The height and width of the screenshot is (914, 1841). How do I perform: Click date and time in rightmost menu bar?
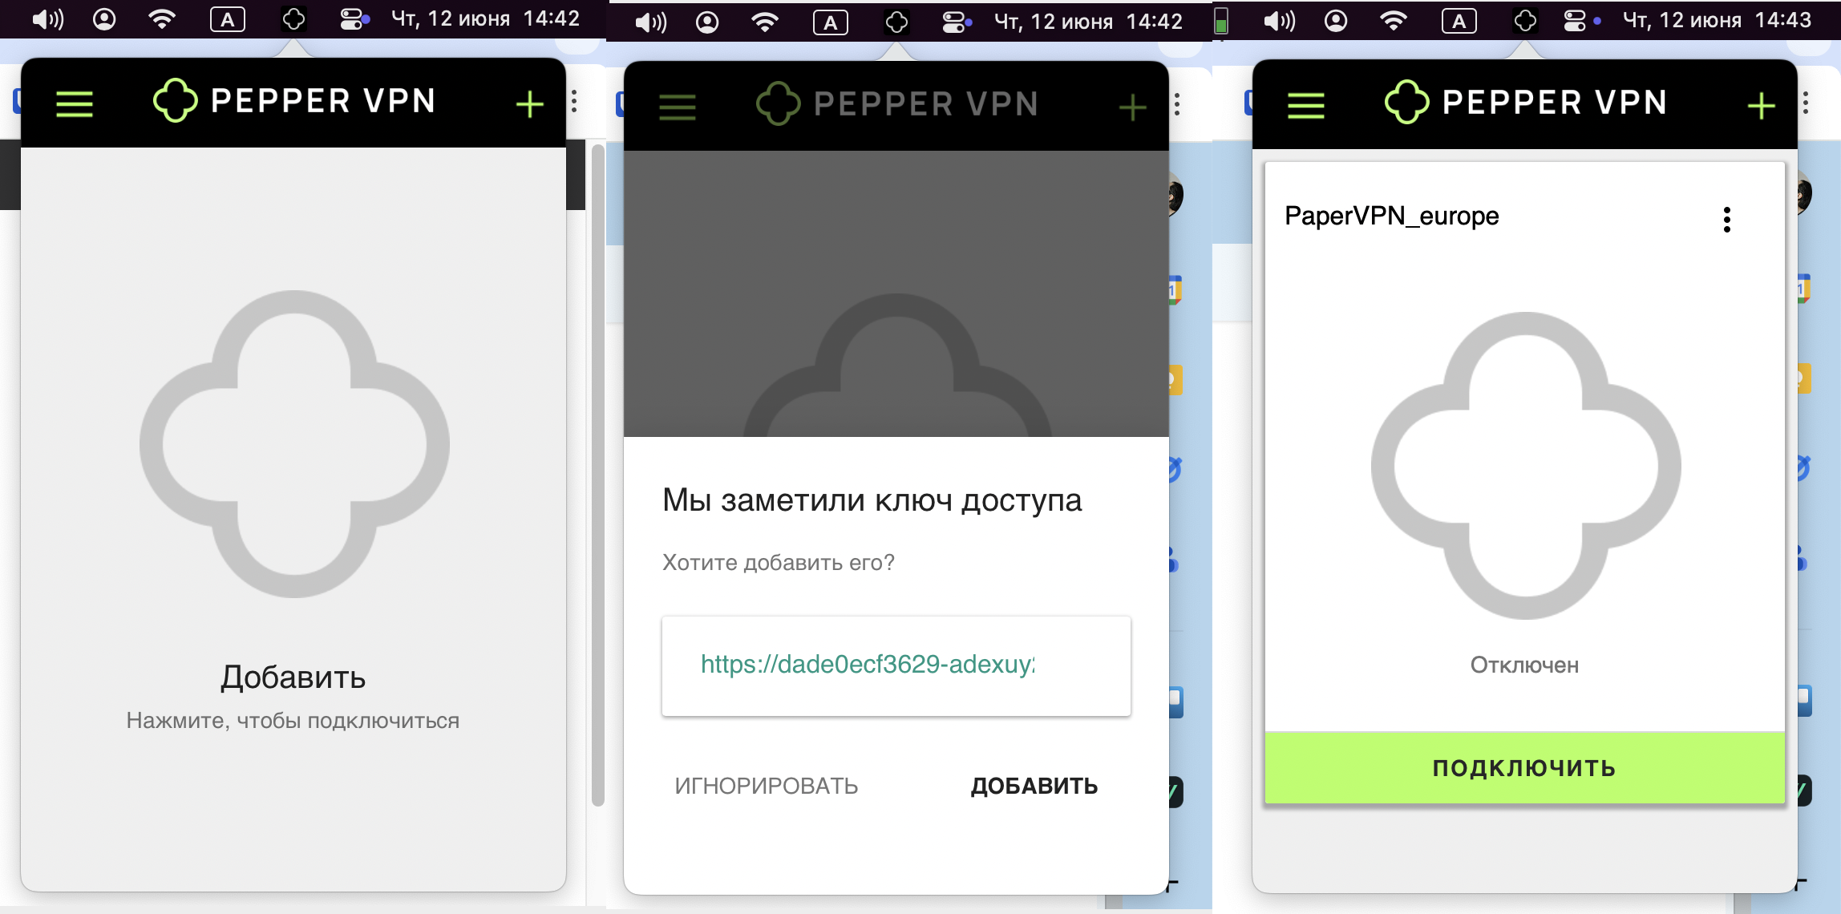click(x=1716, y=21)
